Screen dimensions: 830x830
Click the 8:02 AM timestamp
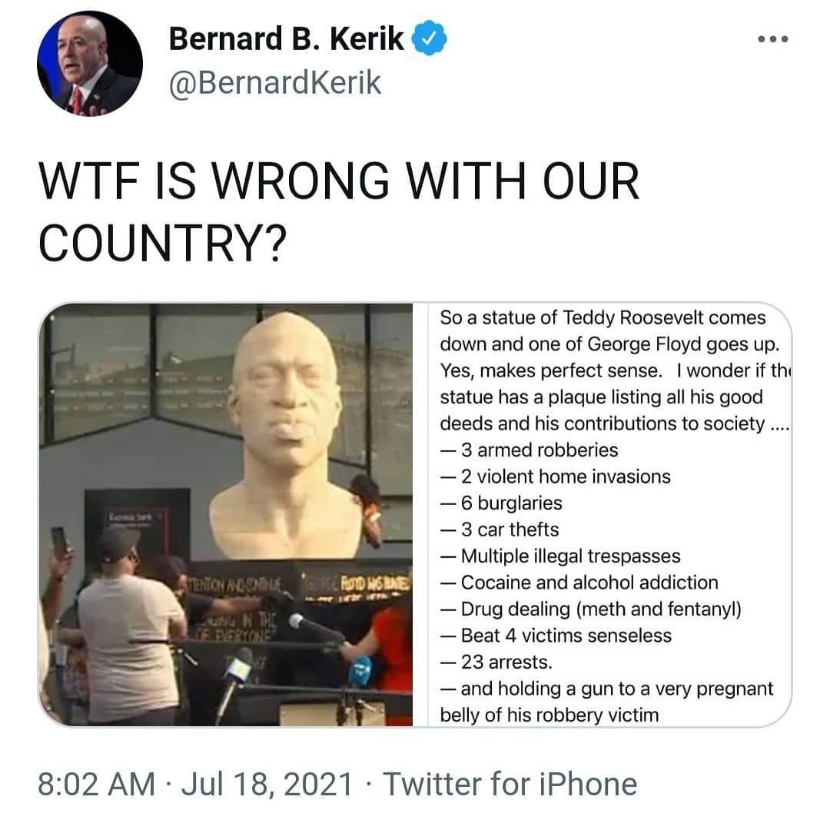(x=96, y=784)
